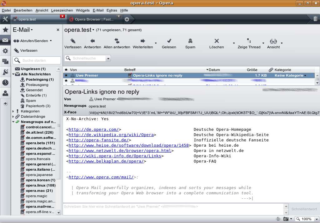Screen dimensions: 320x223
Task: Open the Lesezeichen menu
Action: [x=62, y=10]
